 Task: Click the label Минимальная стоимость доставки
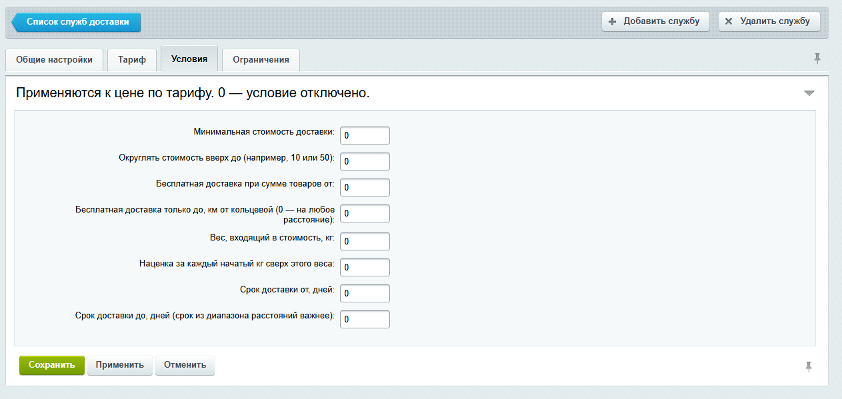pos(265,131)
